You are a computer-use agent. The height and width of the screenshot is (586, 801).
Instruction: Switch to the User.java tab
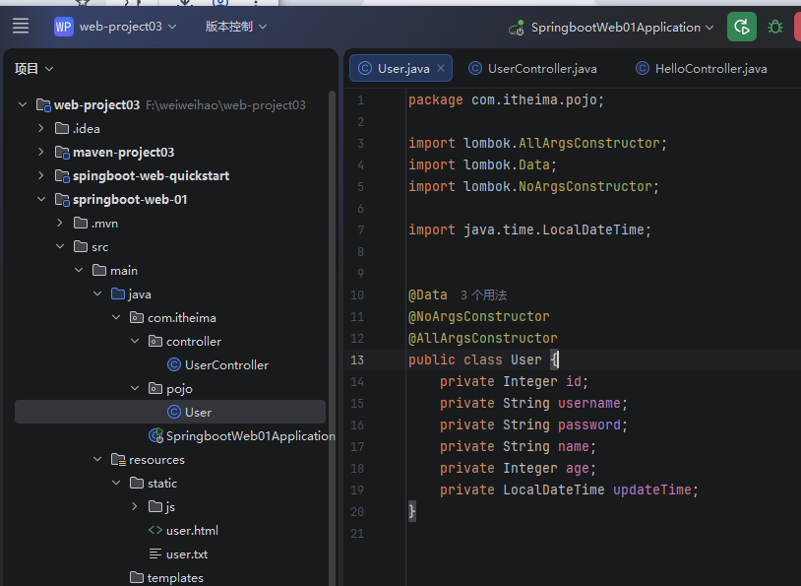pos(403,69)
